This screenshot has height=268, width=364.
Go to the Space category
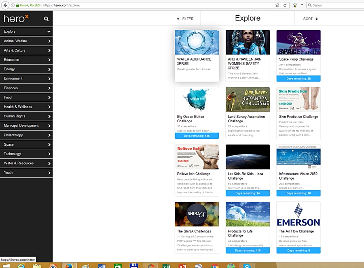click(26, 144)
